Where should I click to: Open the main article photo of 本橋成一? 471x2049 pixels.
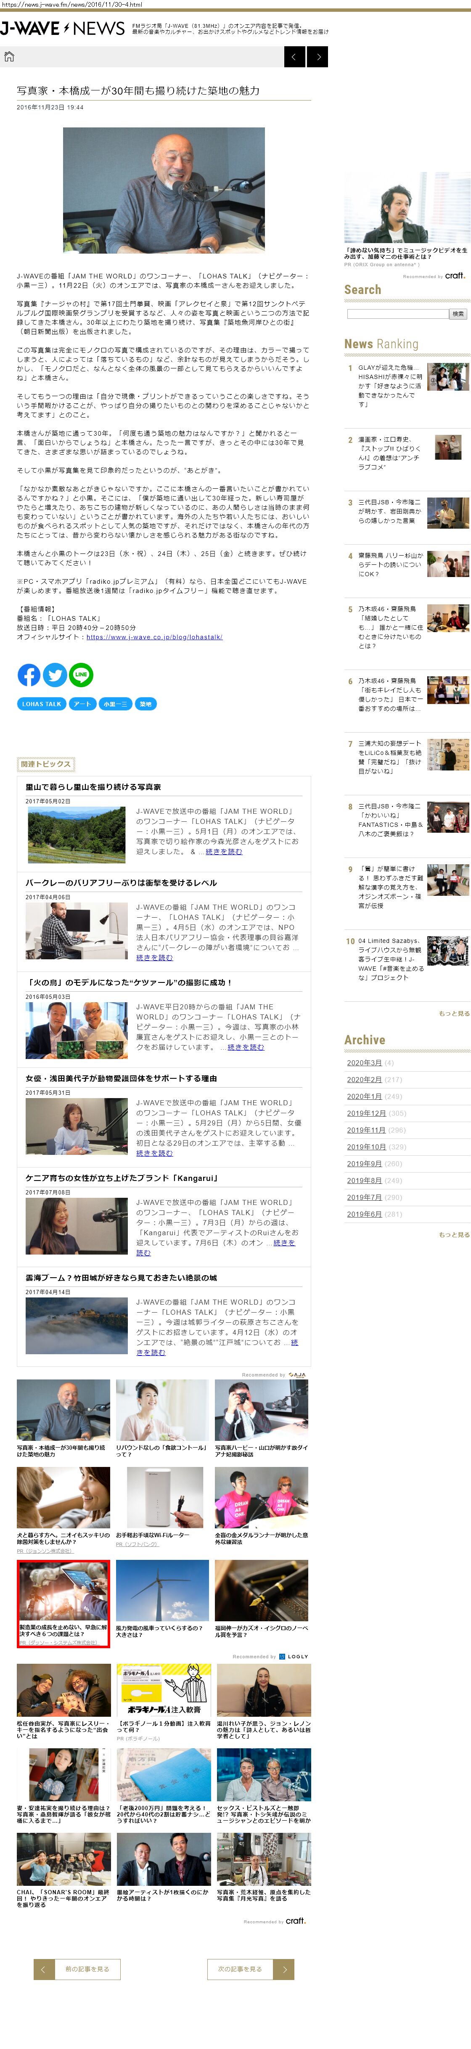tap(164, 190)
